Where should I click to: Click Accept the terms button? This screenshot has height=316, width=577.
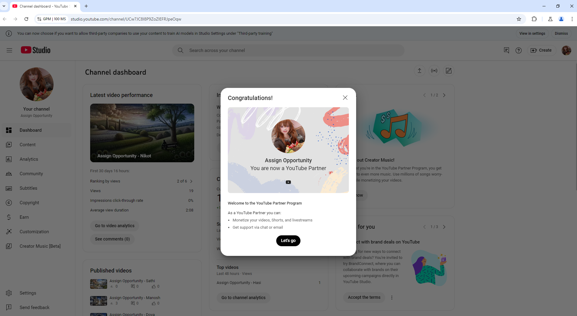(x=364, y=297)
